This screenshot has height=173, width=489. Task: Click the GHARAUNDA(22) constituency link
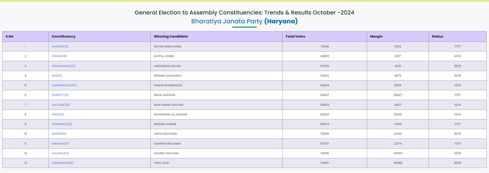point(63,66)
